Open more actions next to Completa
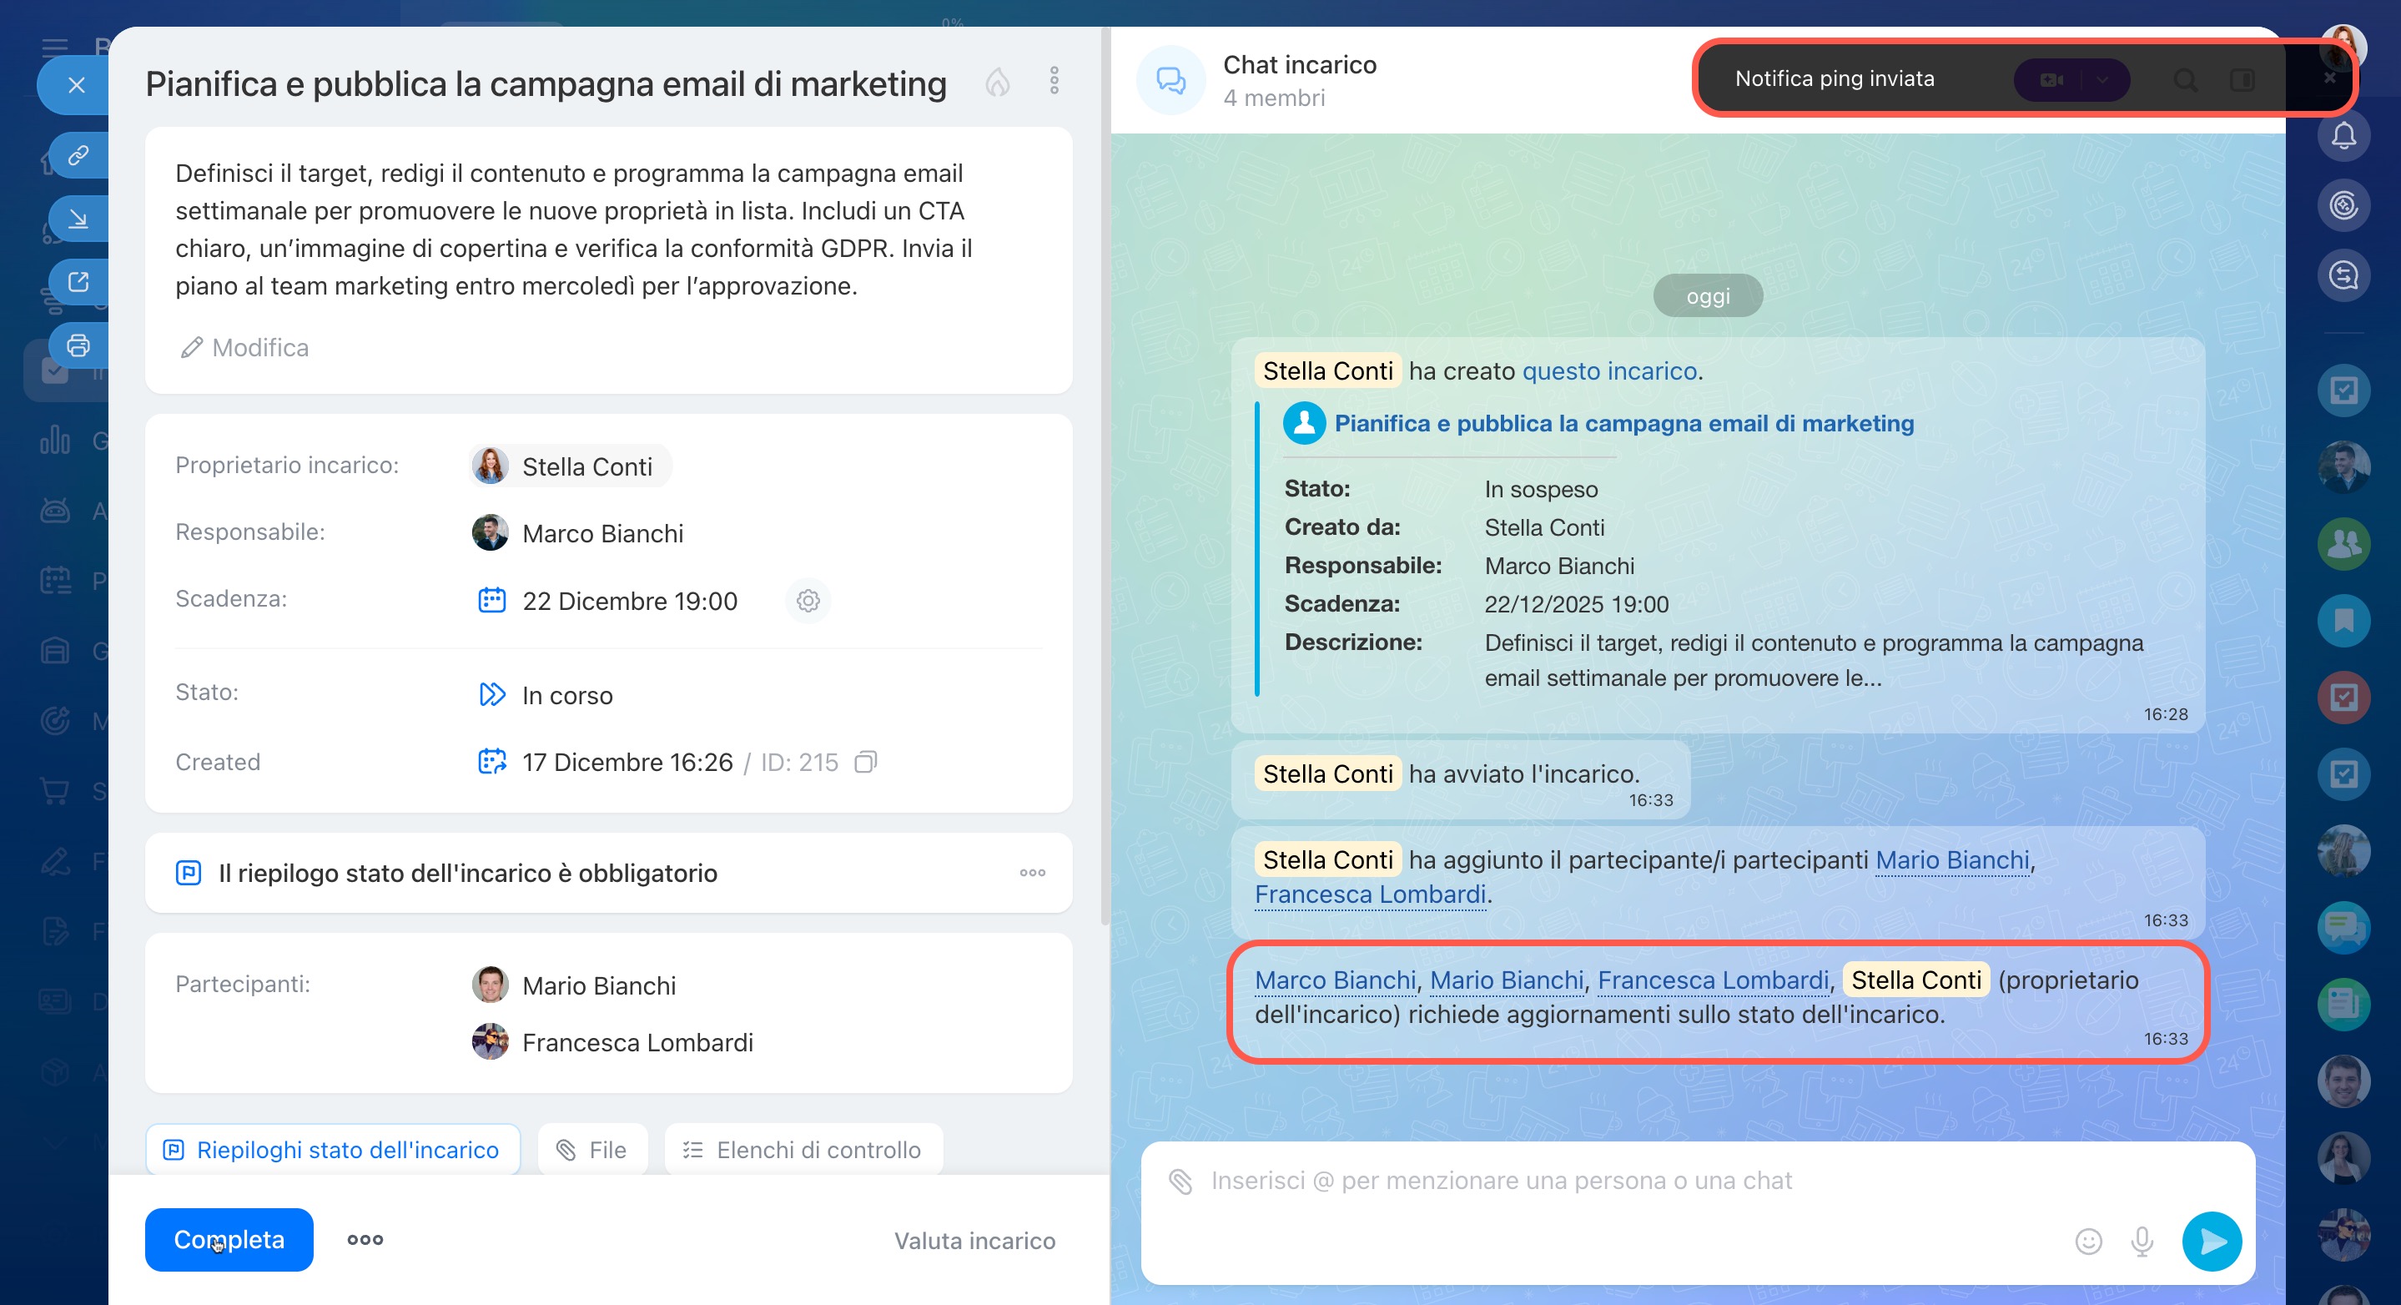The width and height of the screenshot is (2401, 1305). point(365,1240)
